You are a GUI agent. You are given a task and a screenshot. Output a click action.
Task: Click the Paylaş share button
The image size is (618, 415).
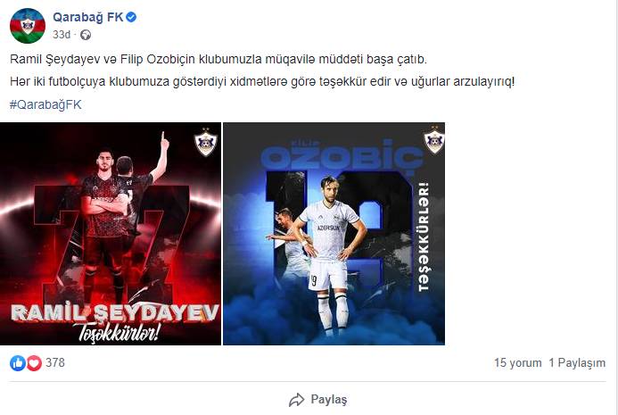click(318, 400)
